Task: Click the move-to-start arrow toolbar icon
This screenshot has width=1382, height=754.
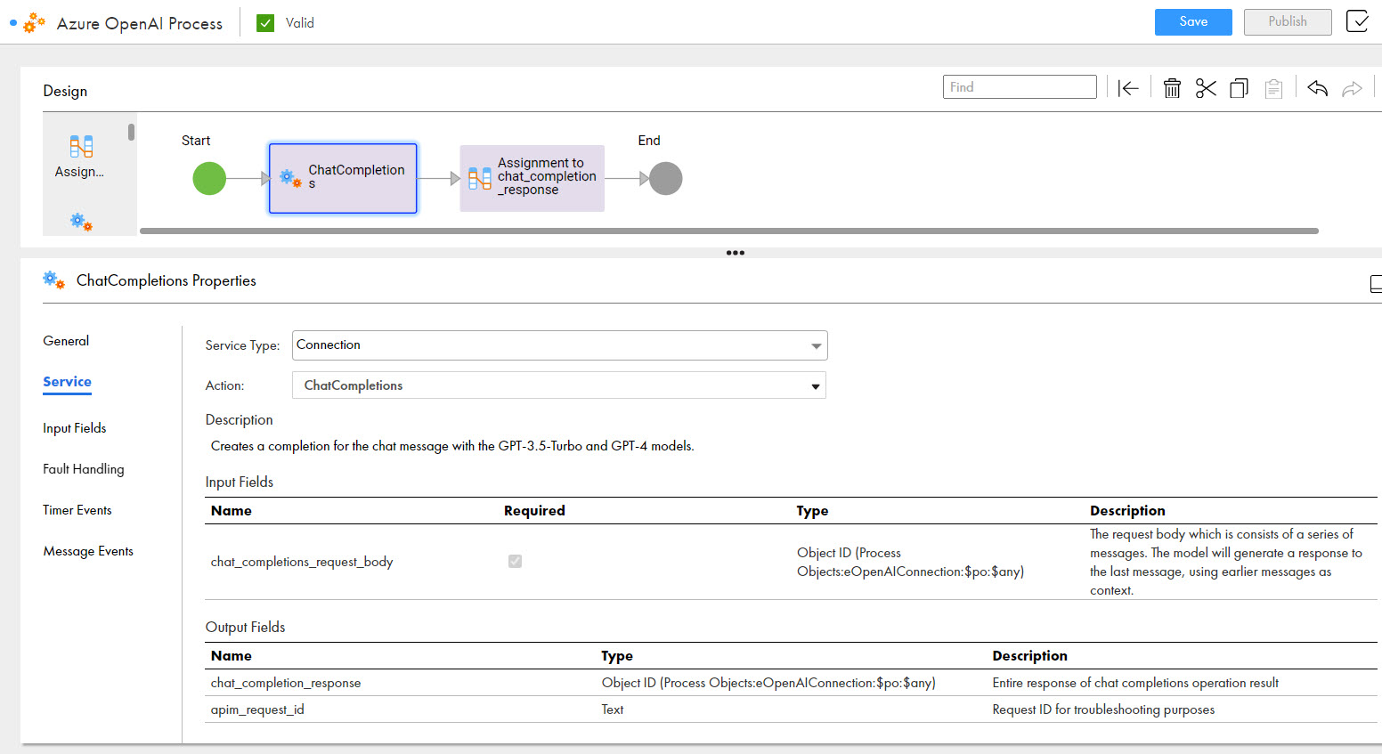Action: [x=1128, y=88]
